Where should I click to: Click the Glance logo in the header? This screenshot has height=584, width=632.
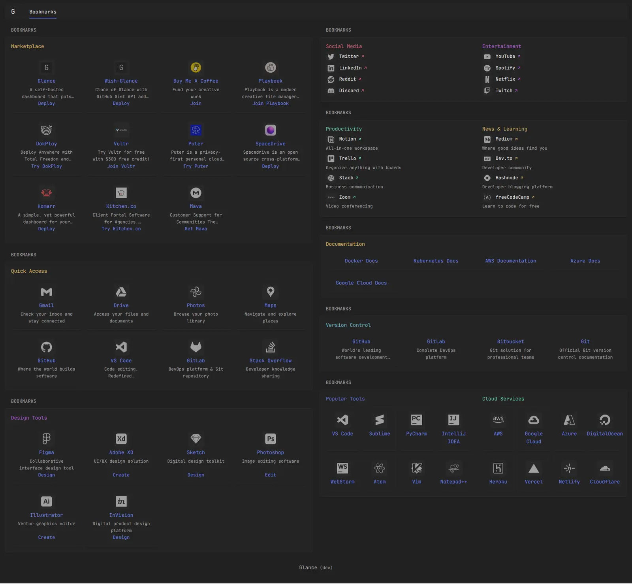tap(13, 12)
